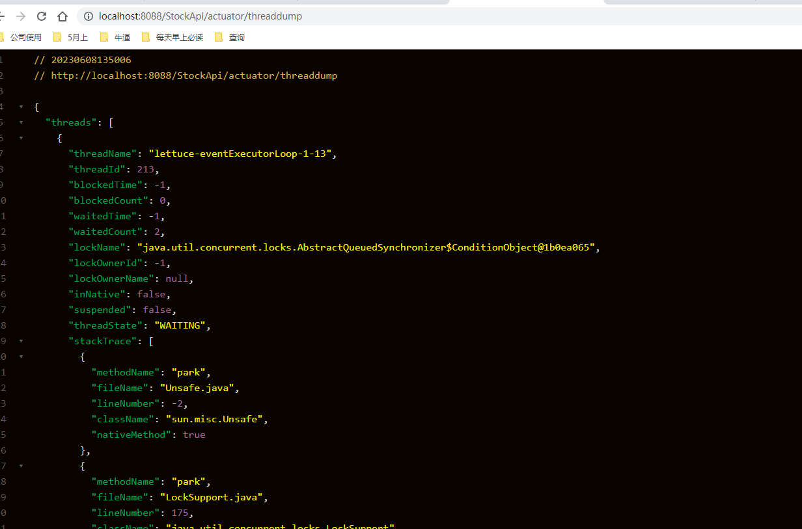Click the lineNumber value 175
The width and height of the screenshot is (802, 529).
point(180,513)
